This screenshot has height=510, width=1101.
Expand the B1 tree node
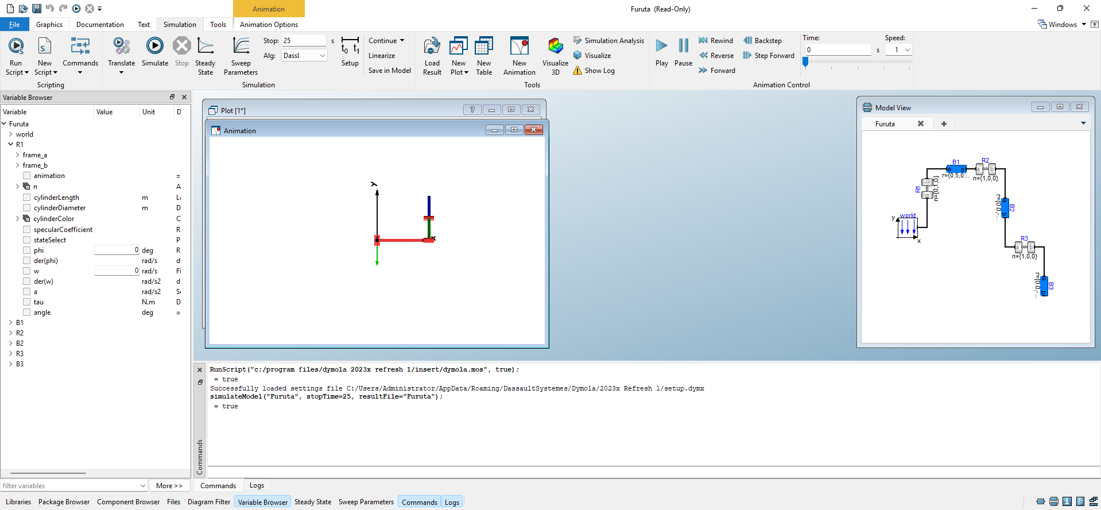click(x=11, y=323)
